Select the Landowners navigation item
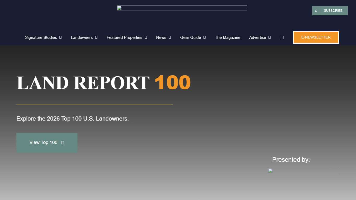356x200 pixels. point(81,37)
